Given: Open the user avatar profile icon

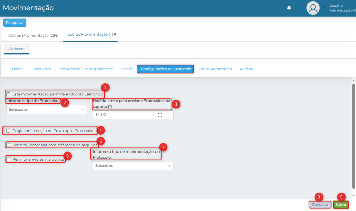Looking at the screenshot, I should pyautogui.click(x=313, y=8).
